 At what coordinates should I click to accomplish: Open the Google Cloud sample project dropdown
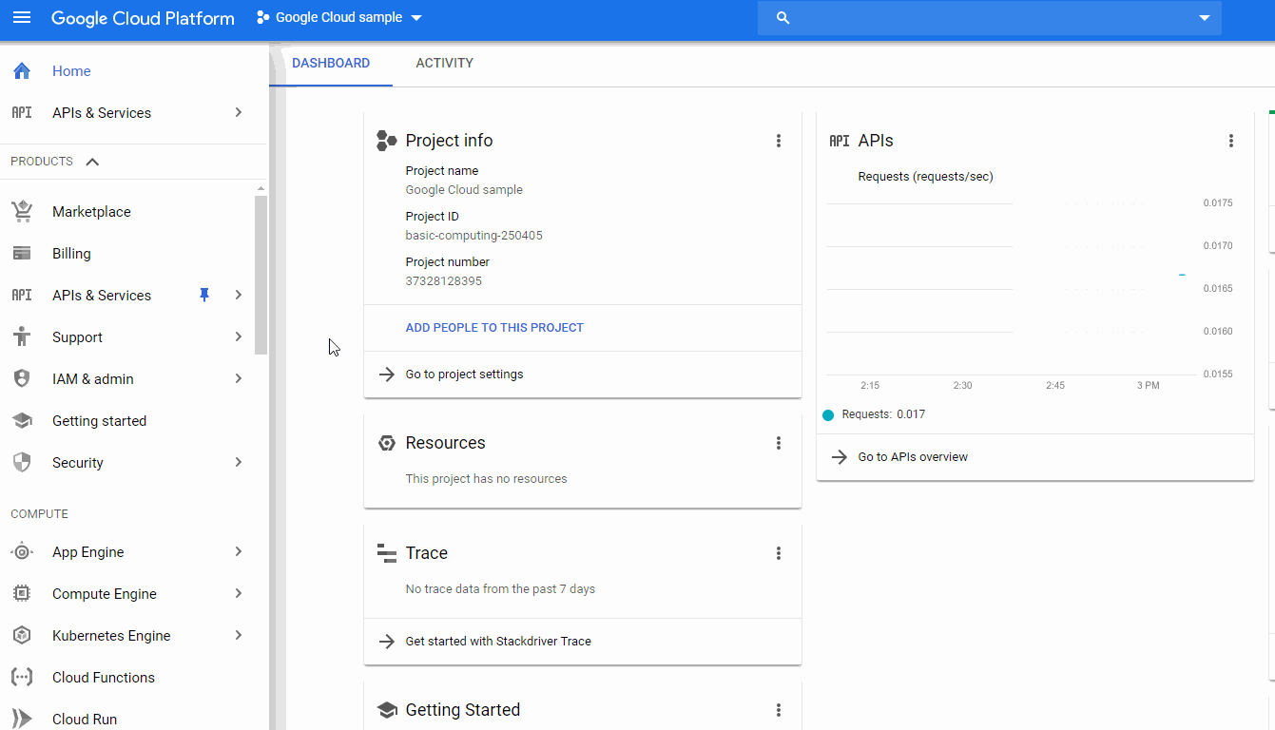[339, 18]
